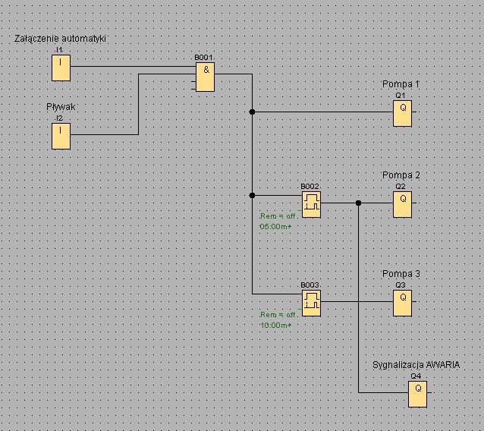Click the wire junction feeding Q1
The image size is (484, 431).
252,112
